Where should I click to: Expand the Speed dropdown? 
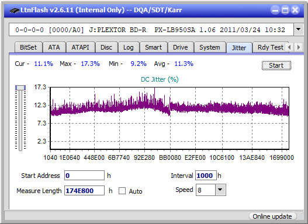click(x=220, y=190)
